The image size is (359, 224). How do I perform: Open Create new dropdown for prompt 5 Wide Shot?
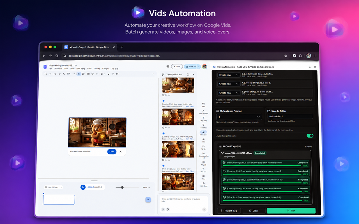[229, 93]
